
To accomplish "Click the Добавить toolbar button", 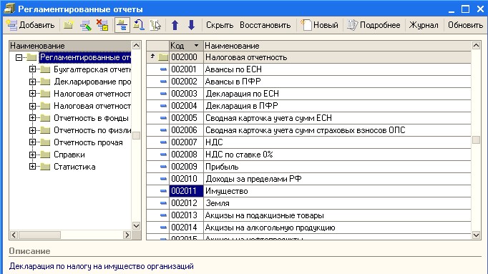I will click(31, 25).
